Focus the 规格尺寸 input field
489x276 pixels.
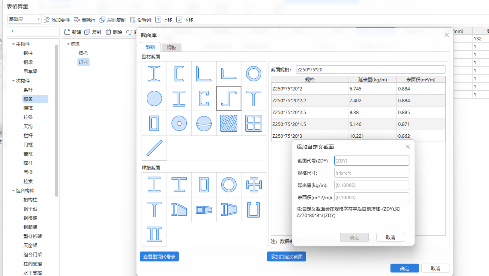(372, 173)
